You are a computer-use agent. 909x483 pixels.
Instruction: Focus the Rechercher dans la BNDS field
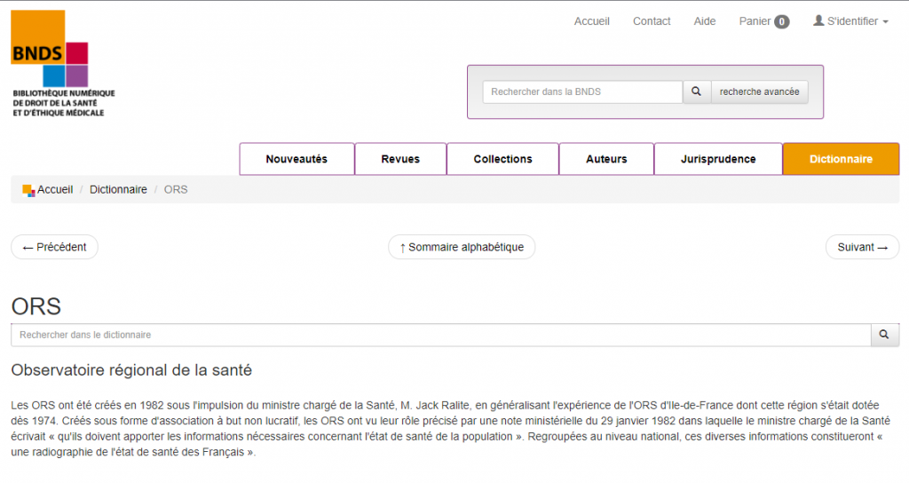pyautogui.click(x=582, y=92)
